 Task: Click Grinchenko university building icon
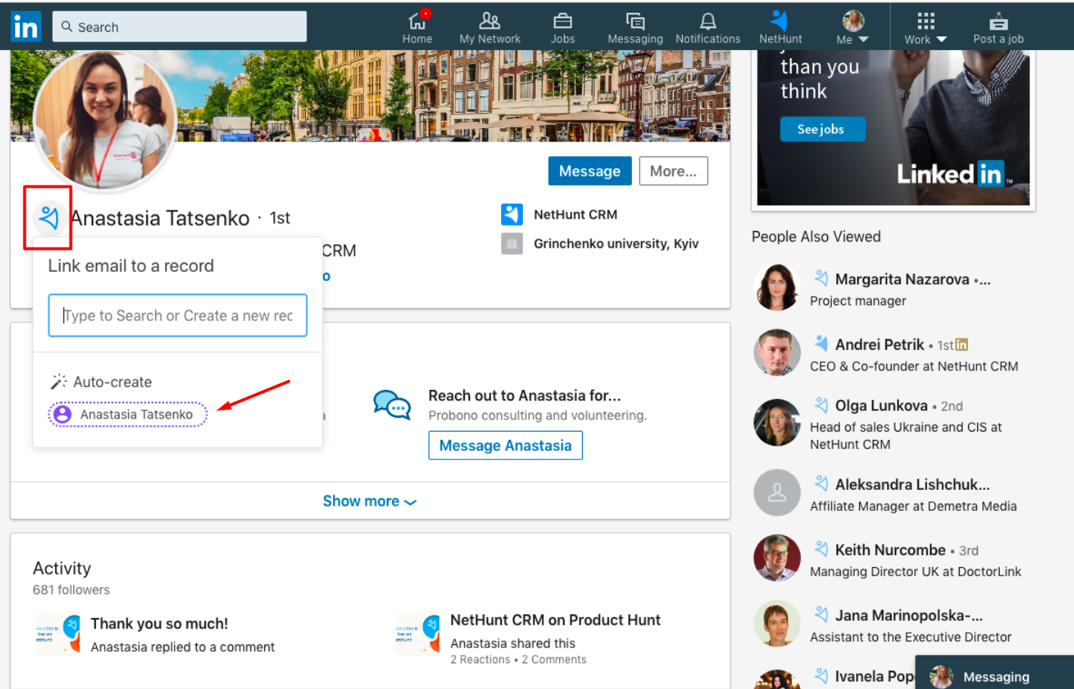[512, 244]
